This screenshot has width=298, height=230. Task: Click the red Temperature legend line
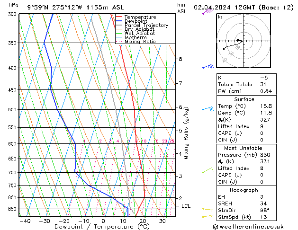point(120,17)
